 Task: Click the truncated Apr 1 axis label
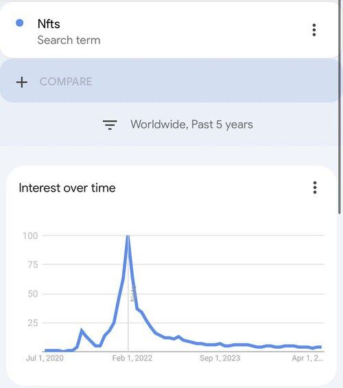(x=307, y=358)
